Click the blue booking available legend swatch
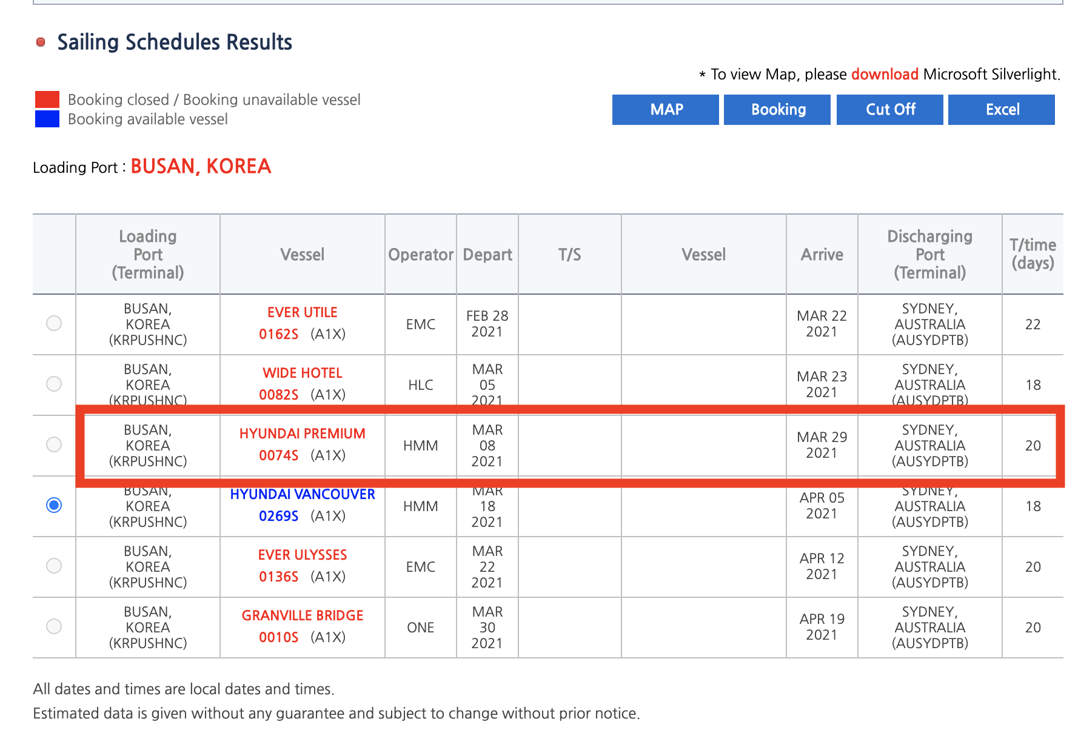This screenshot has height=747, width=1078. click(47, 119)
